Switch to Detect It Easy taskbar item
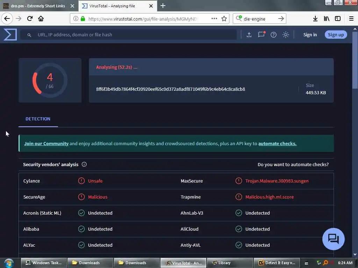Viewport: 358px width, 268px height. point(276,263)
